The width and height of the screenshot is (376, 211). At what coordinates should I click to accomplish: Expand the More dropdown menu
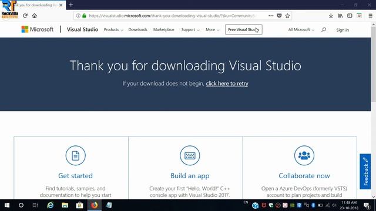click(213, 30)
